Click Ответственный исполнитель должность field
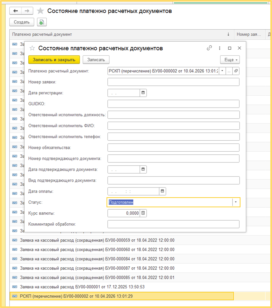This screenshot has height=308, width=272. (174, 115)
